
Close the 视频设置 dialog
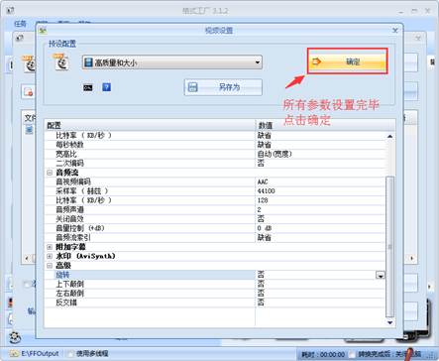coord(395,31)
